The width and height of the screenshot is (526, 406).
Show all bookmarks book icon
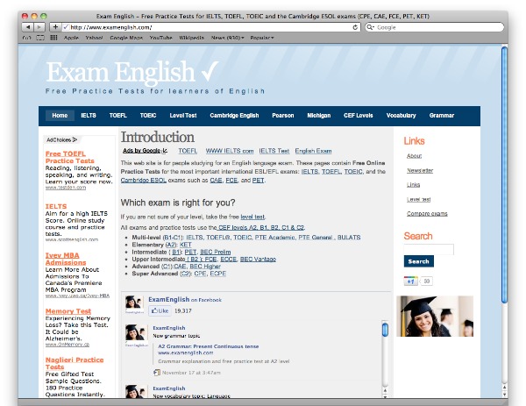click(x=40, y=38)
